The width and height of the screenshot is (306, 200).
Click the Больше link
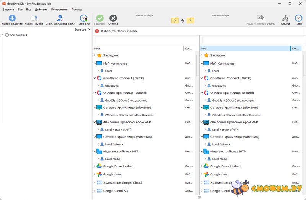pos(80,29)
